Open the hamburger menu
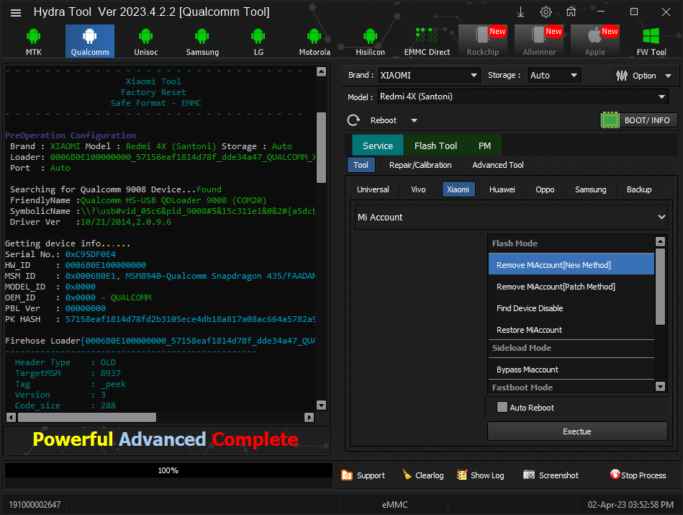683x515 pixels. coord(16,13)
